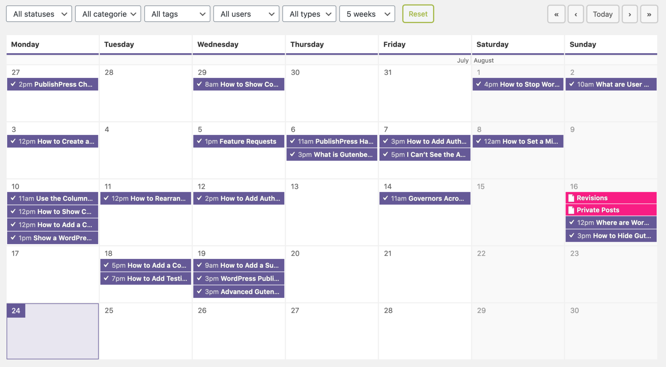Open 3pm How to Add Auth... post on Friday 7
This screenshot has height=367, width=666.
click(x=425, y=141)
